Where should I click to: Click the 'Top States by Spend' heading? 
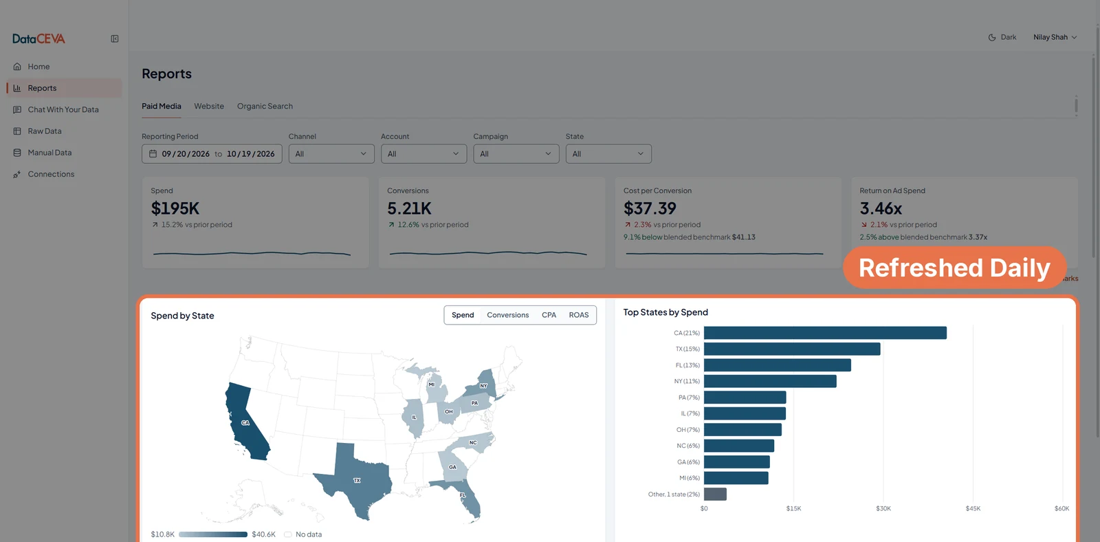point(665,312)
